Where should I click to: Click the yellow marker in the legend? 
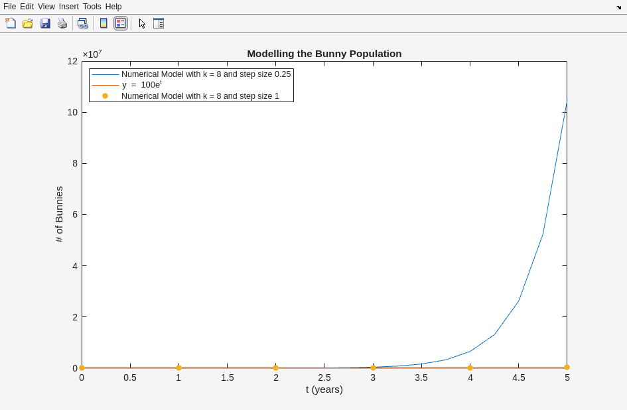click(x=105, y=96)
